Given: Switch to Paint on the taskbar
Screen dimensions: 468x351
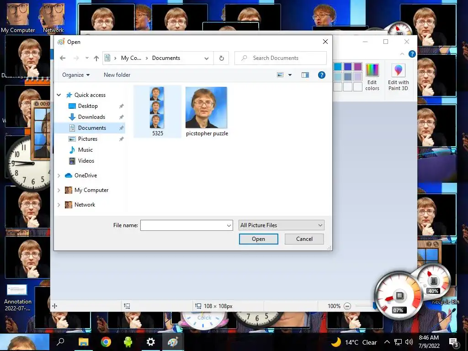Looking at the screenshot, I should pos(173,342).
